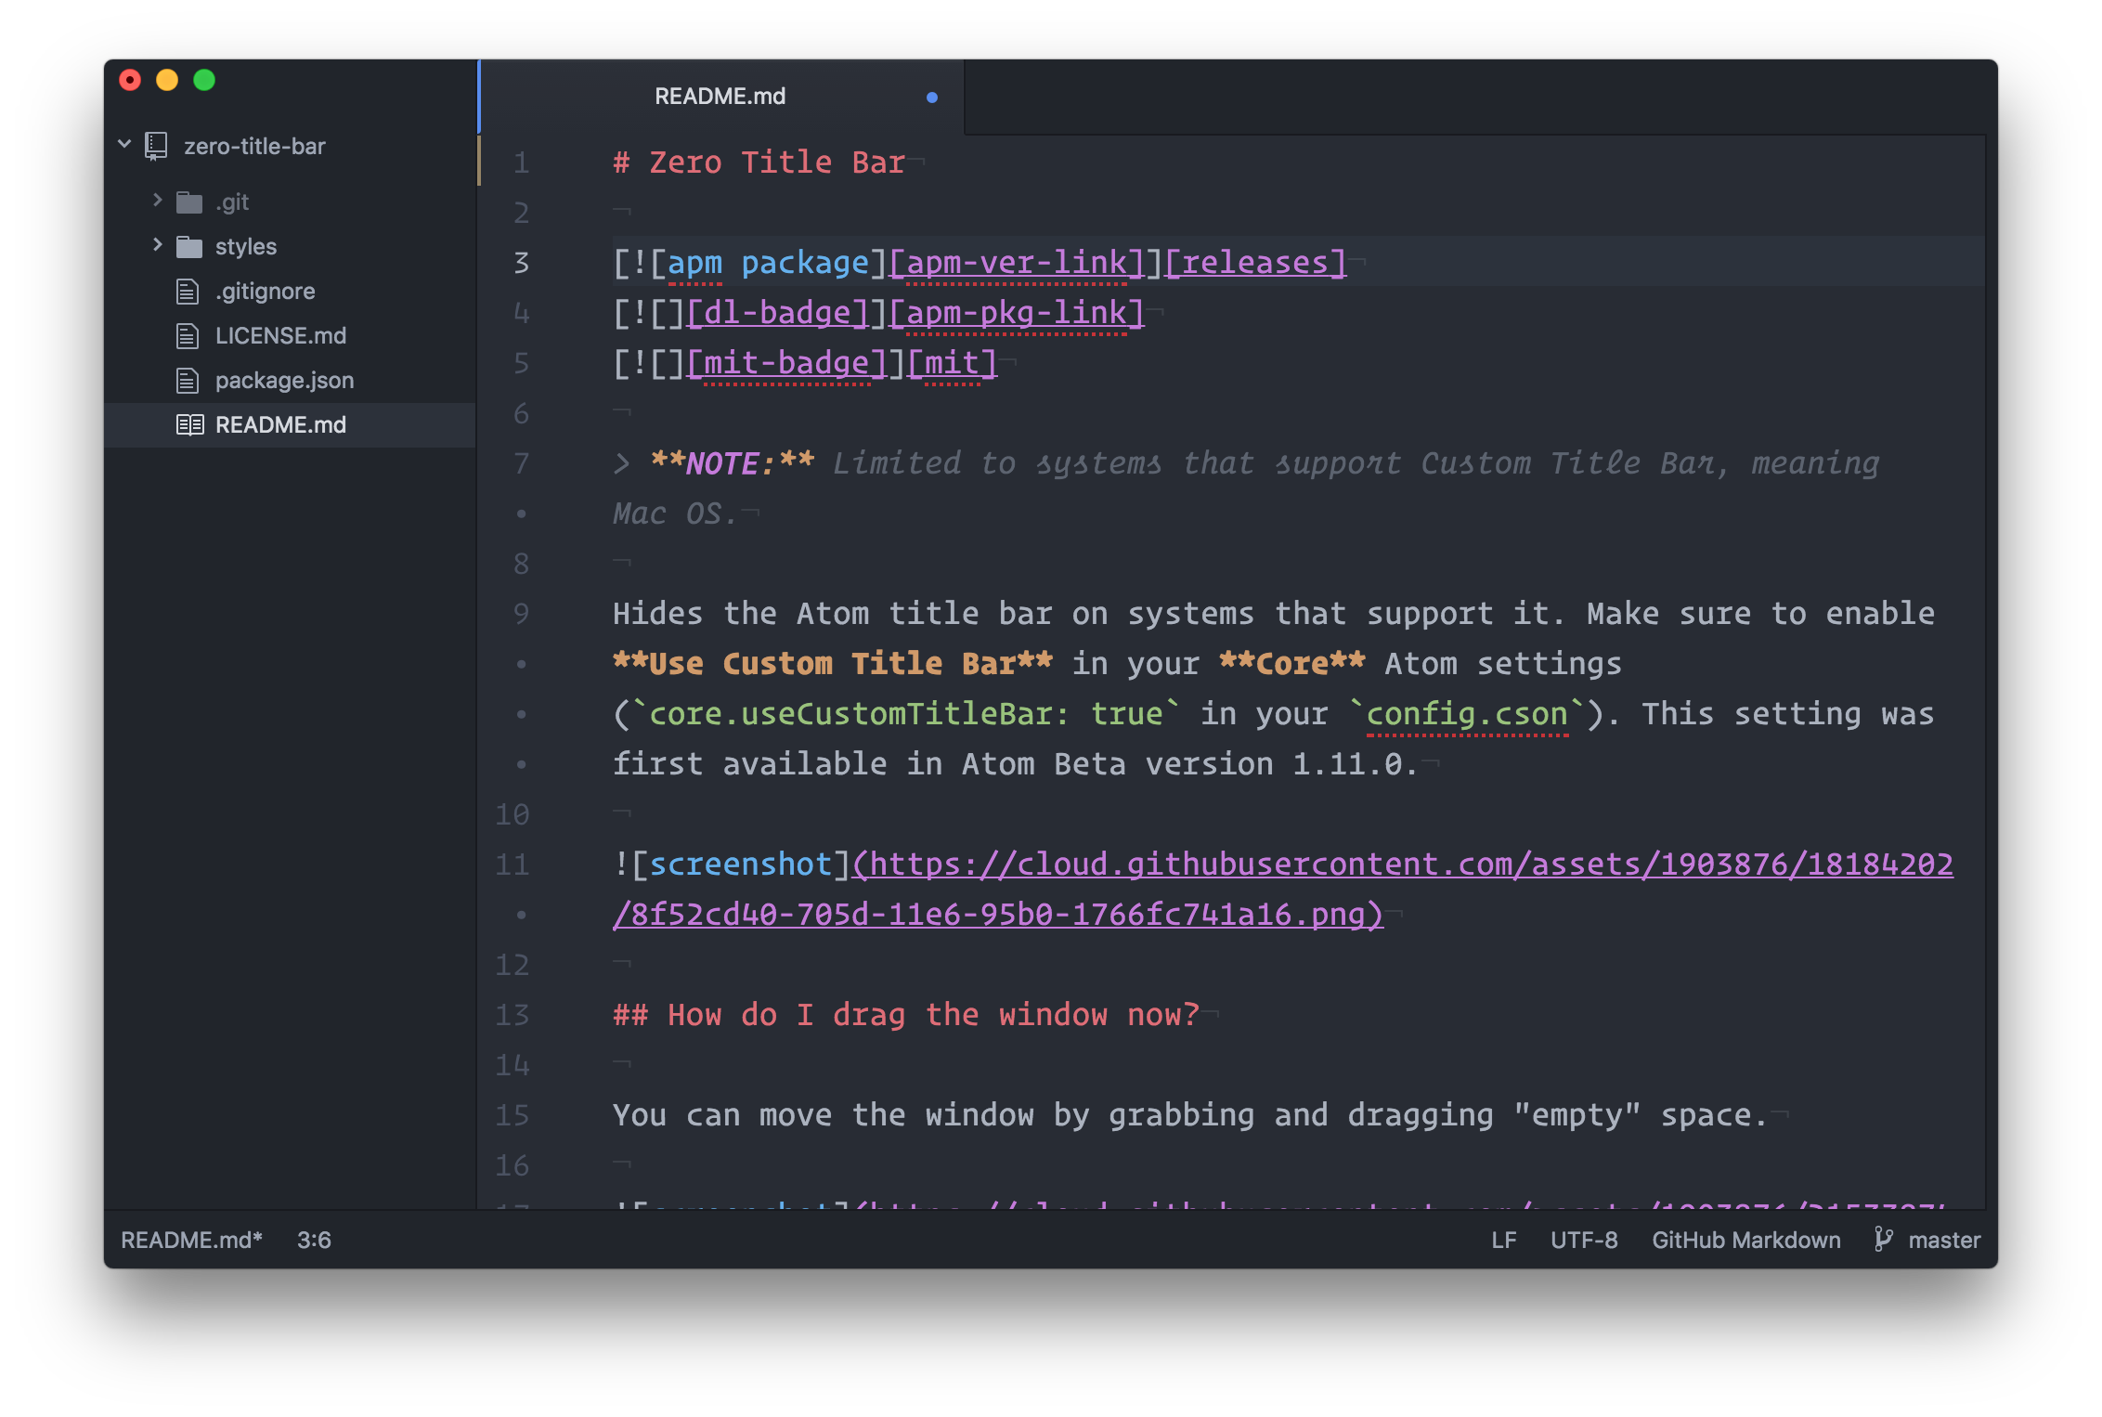Screen dimensions: 2102x1417
Task: Select the styles folder label
Action: coord(246,247)
